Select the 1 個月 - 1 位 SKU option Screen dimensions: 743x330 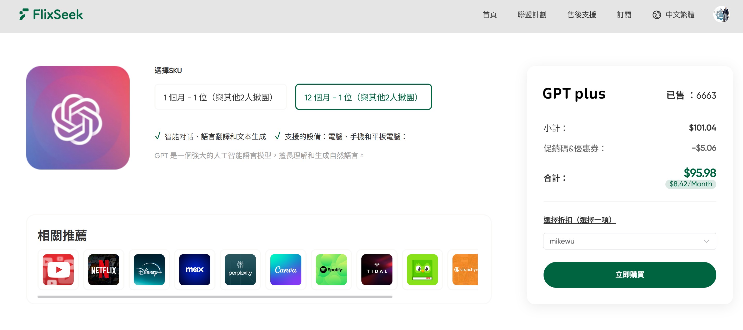(x=220, y=97)
